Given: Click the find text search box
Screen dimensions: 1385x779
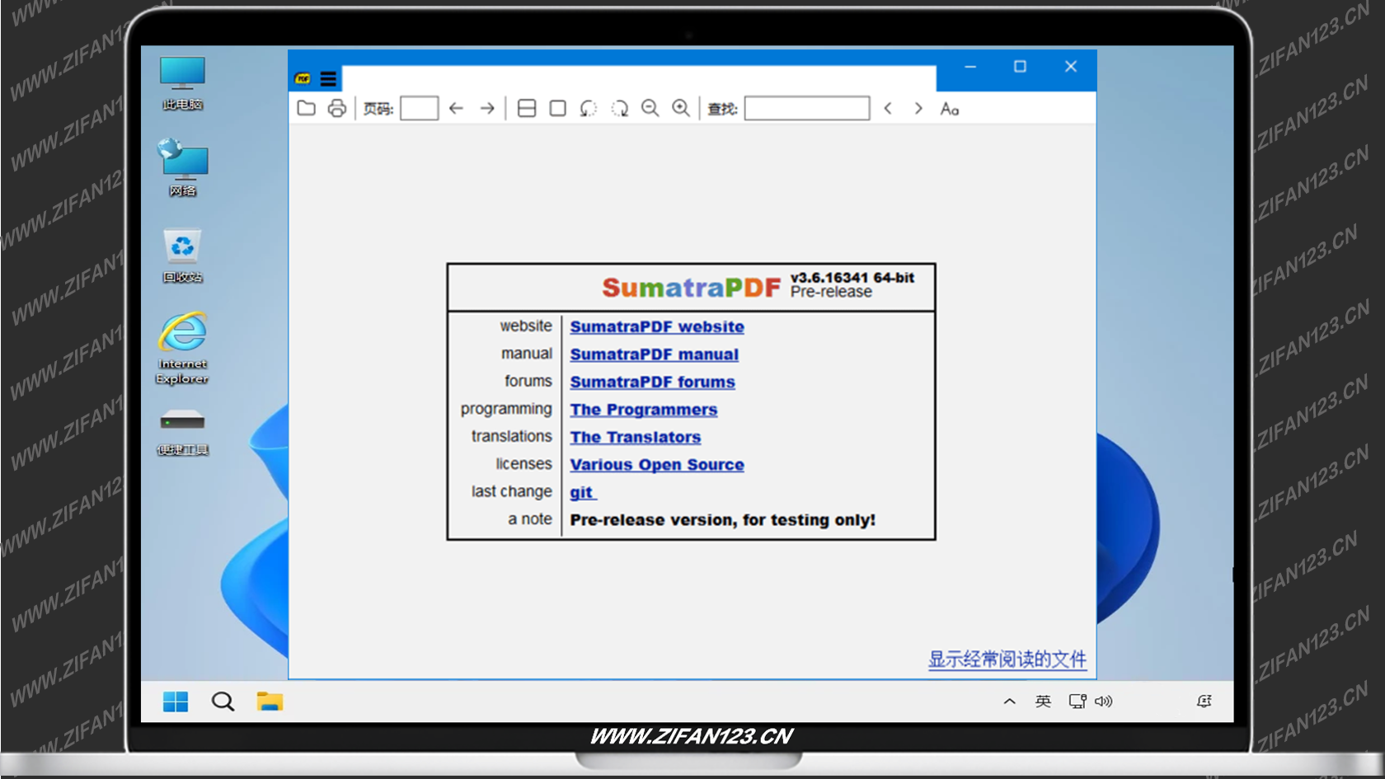Looking at the screenshot, I should (x=807, y=108).
